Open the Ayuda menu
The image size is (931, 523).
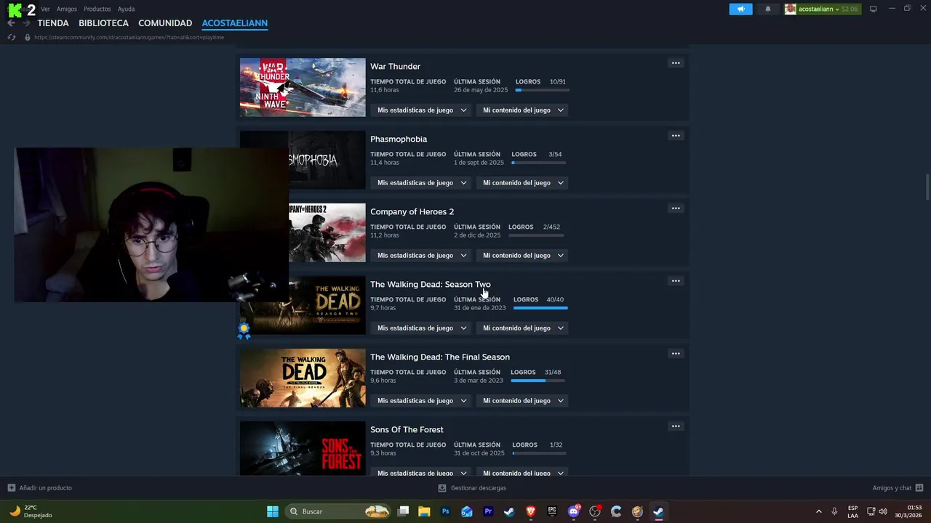[x=127, y=9]
